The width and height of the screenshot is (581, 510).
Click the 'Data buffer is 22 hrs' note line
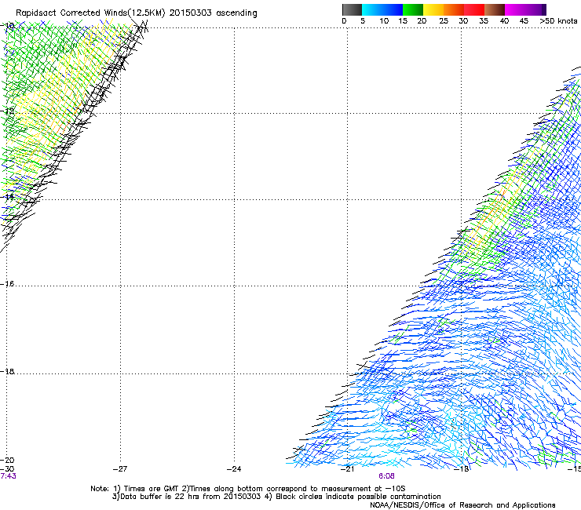276,497
